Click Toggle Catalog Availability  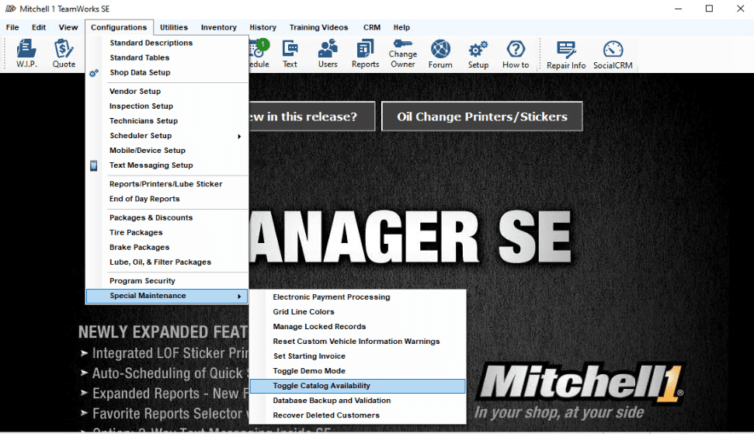(x=358, y=386)
